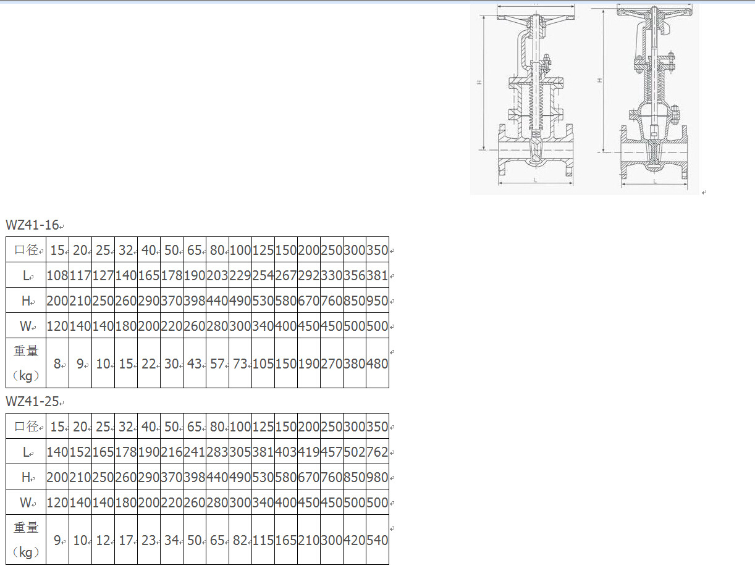Select the L value 419
The height and width of the screenshot is (566, 755).
[309, 452]
